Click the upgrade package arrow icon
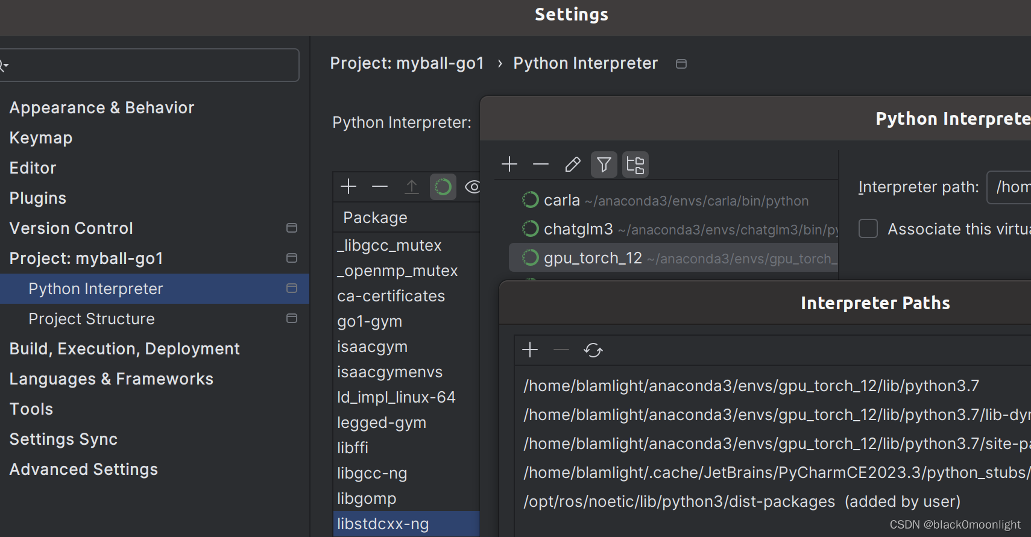 [412, 187]
